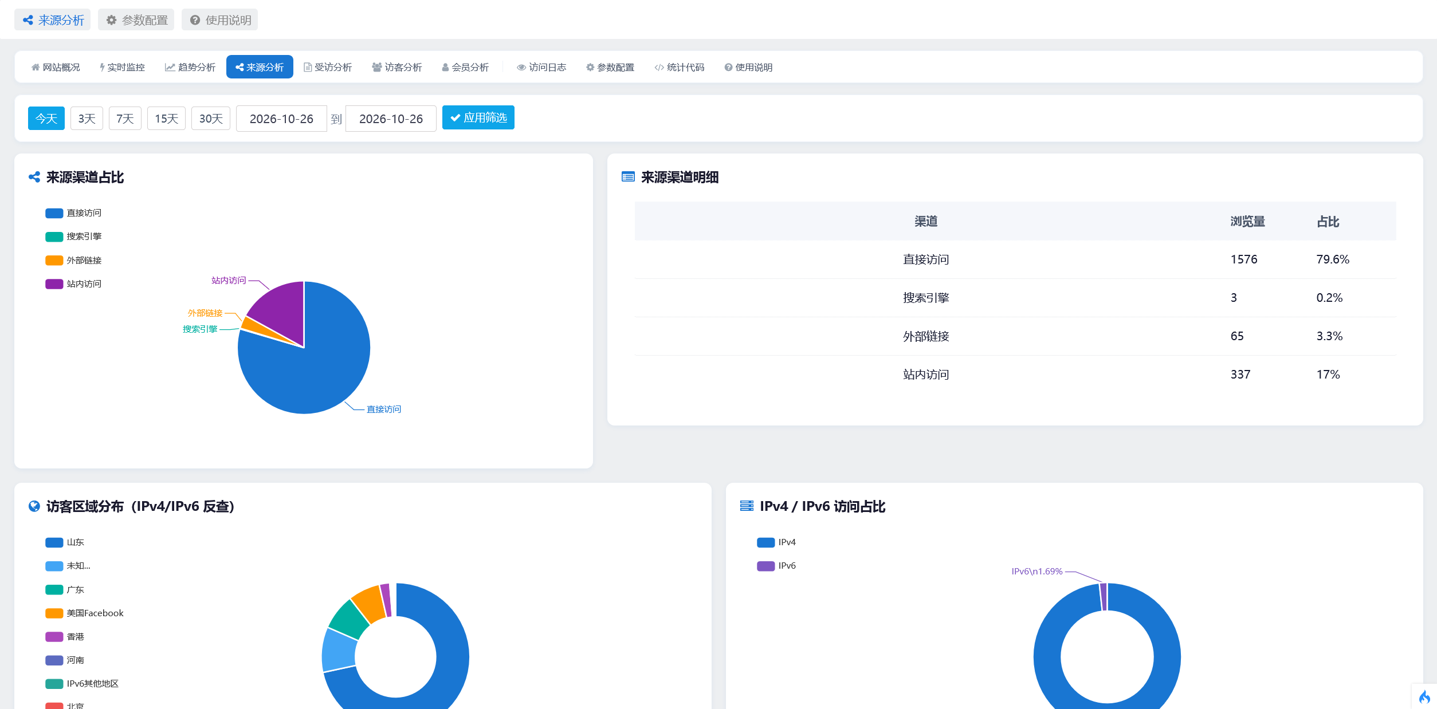Open 会员分析 navigation item
The image size is (1437, 709).
point(465,67)
